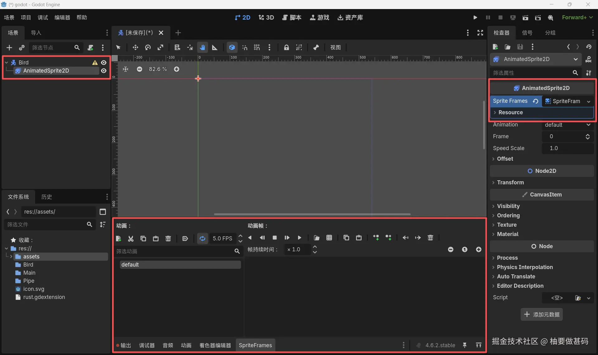Switch to the 3D workspace
598x355 pixels.
pyautogui.click(x=266, y=17)
